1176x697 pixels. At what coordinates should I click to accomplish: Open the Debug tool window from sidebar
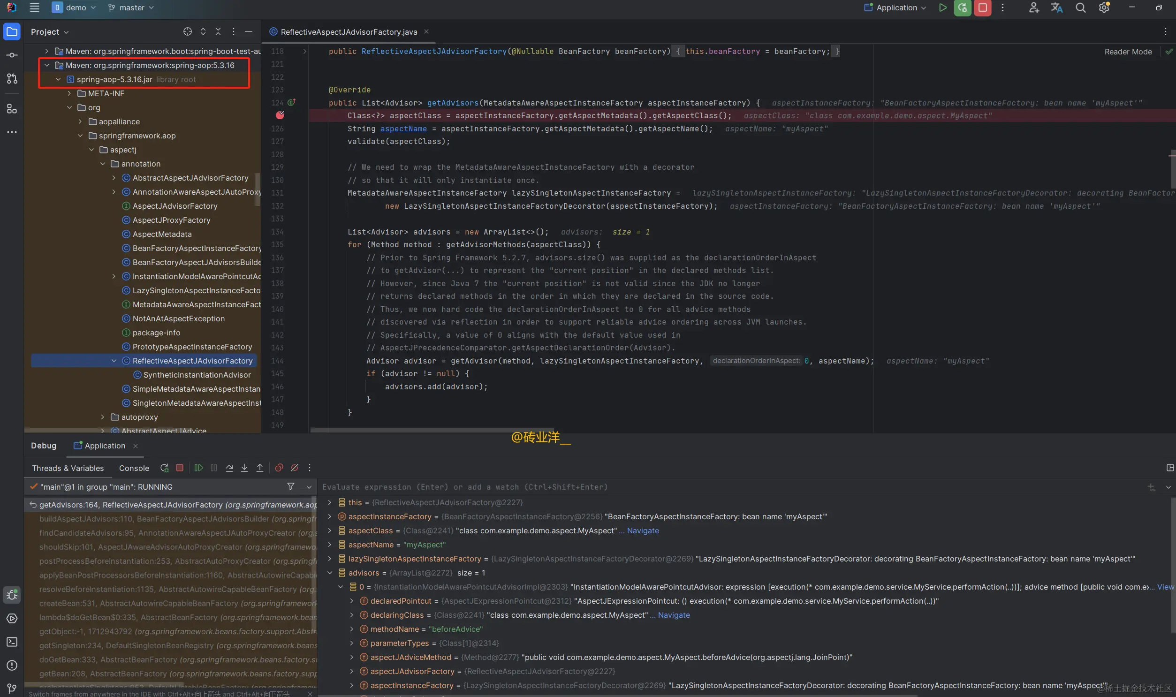tap(12, 595)
